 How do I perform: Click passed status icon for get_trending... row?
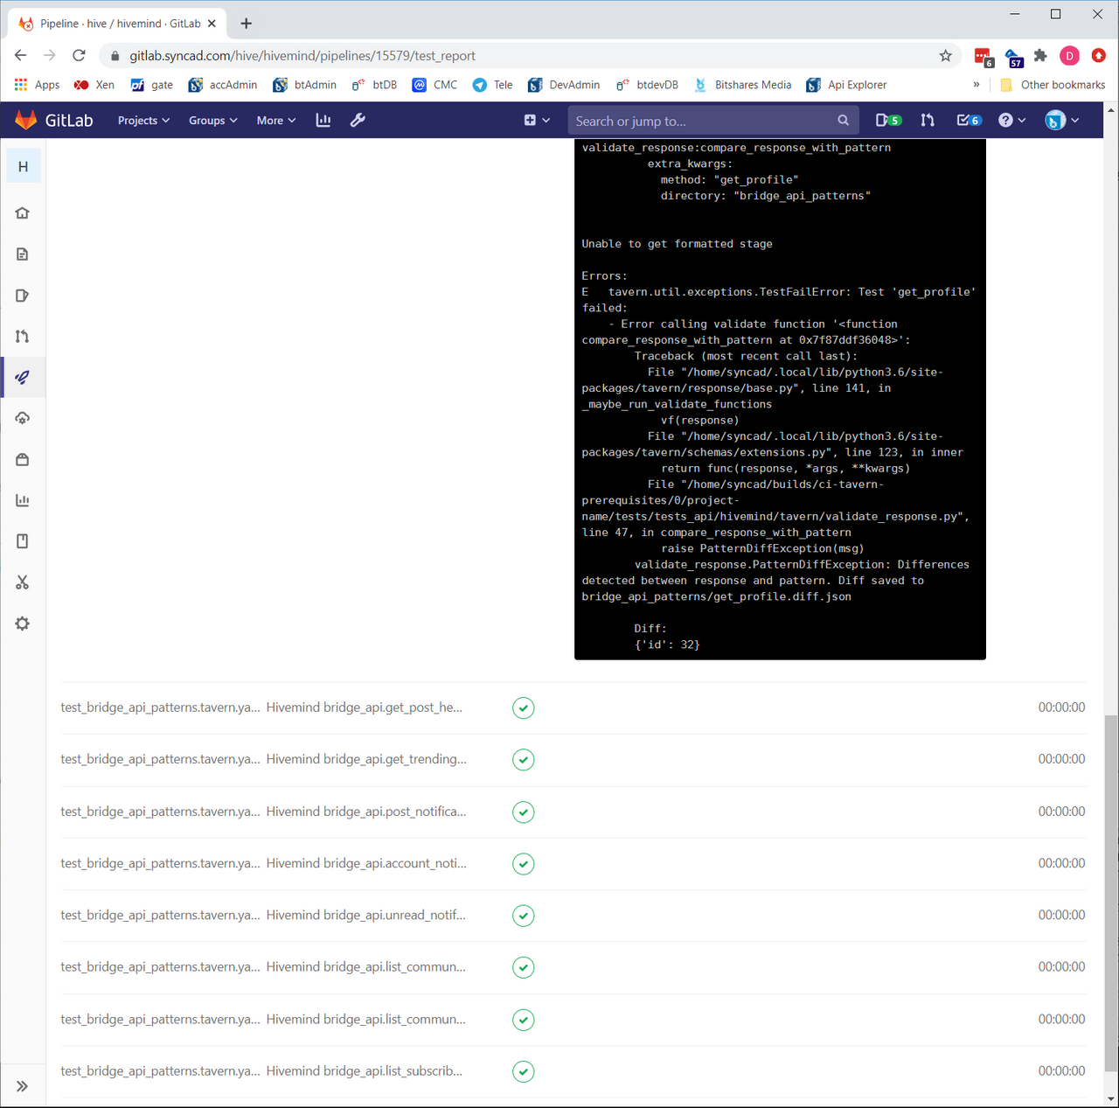click(x=523, y=760)
